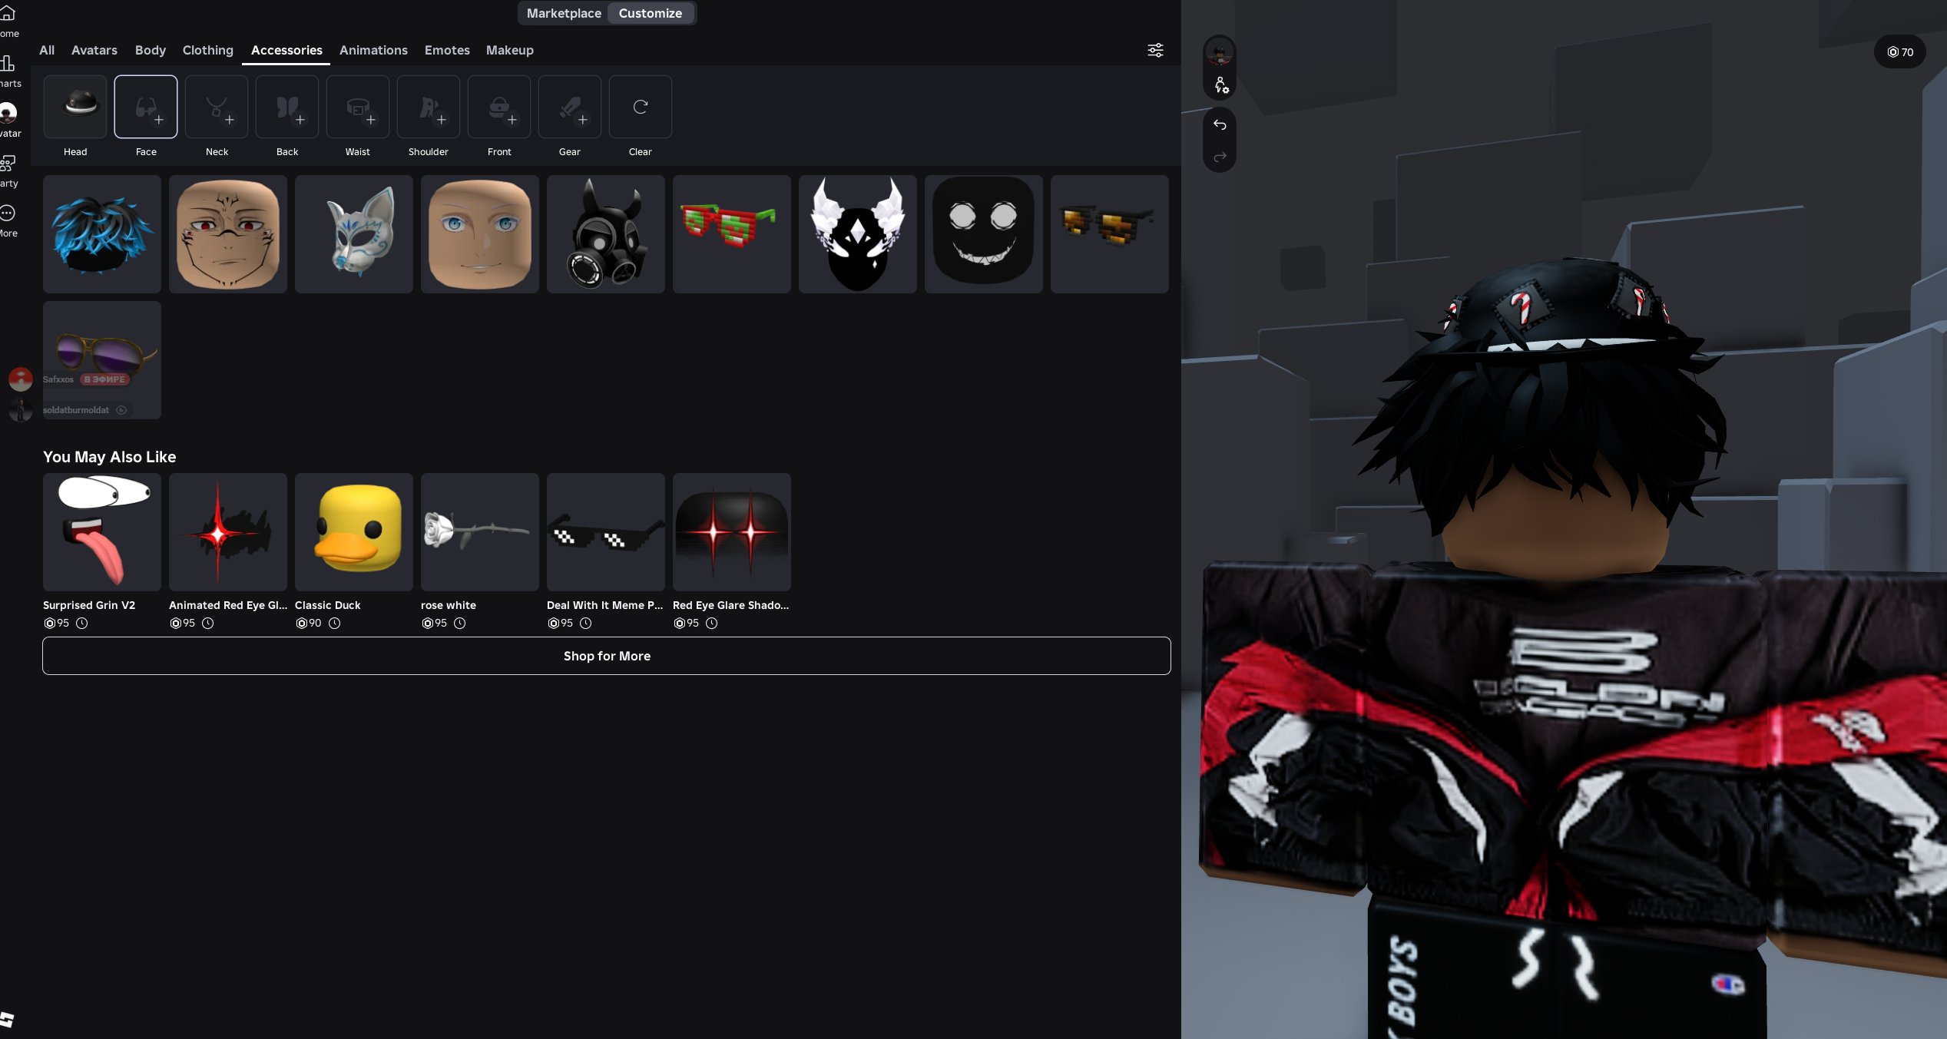The width and height of the screenshot is (1947, 1039).
Task: Switch to the Marketplace tab
Action: click(564, 13)
